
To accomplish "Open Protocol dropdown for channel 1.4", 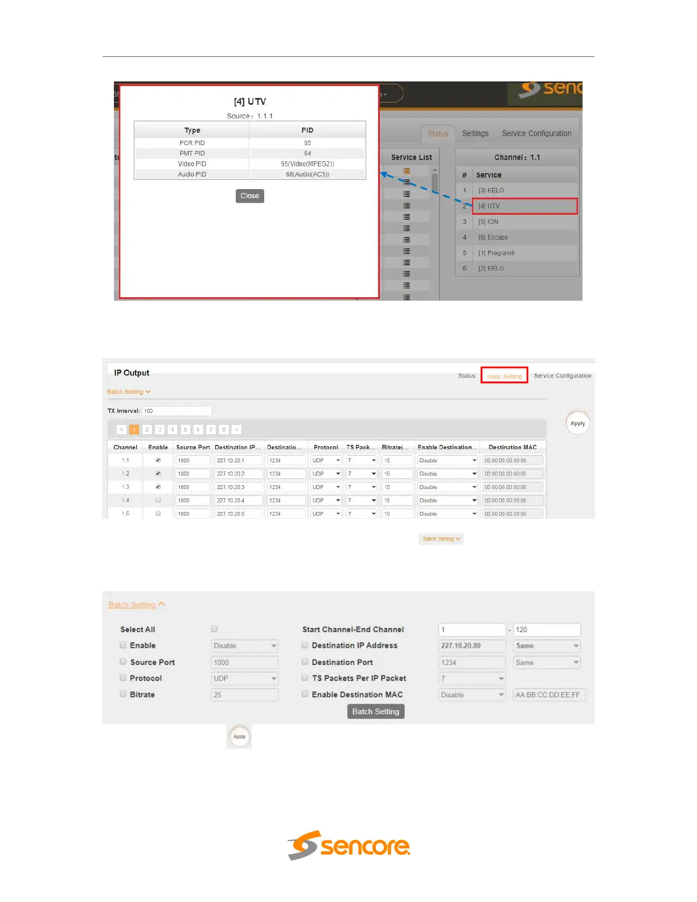I will click(326, 501).
